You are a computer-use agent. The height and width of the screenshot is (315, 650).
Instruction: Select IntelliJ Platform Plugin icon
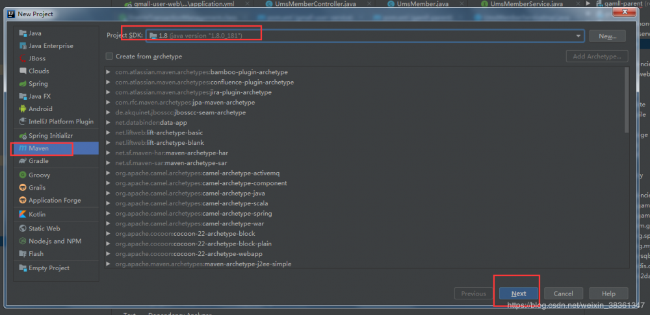tap(22, 121)
